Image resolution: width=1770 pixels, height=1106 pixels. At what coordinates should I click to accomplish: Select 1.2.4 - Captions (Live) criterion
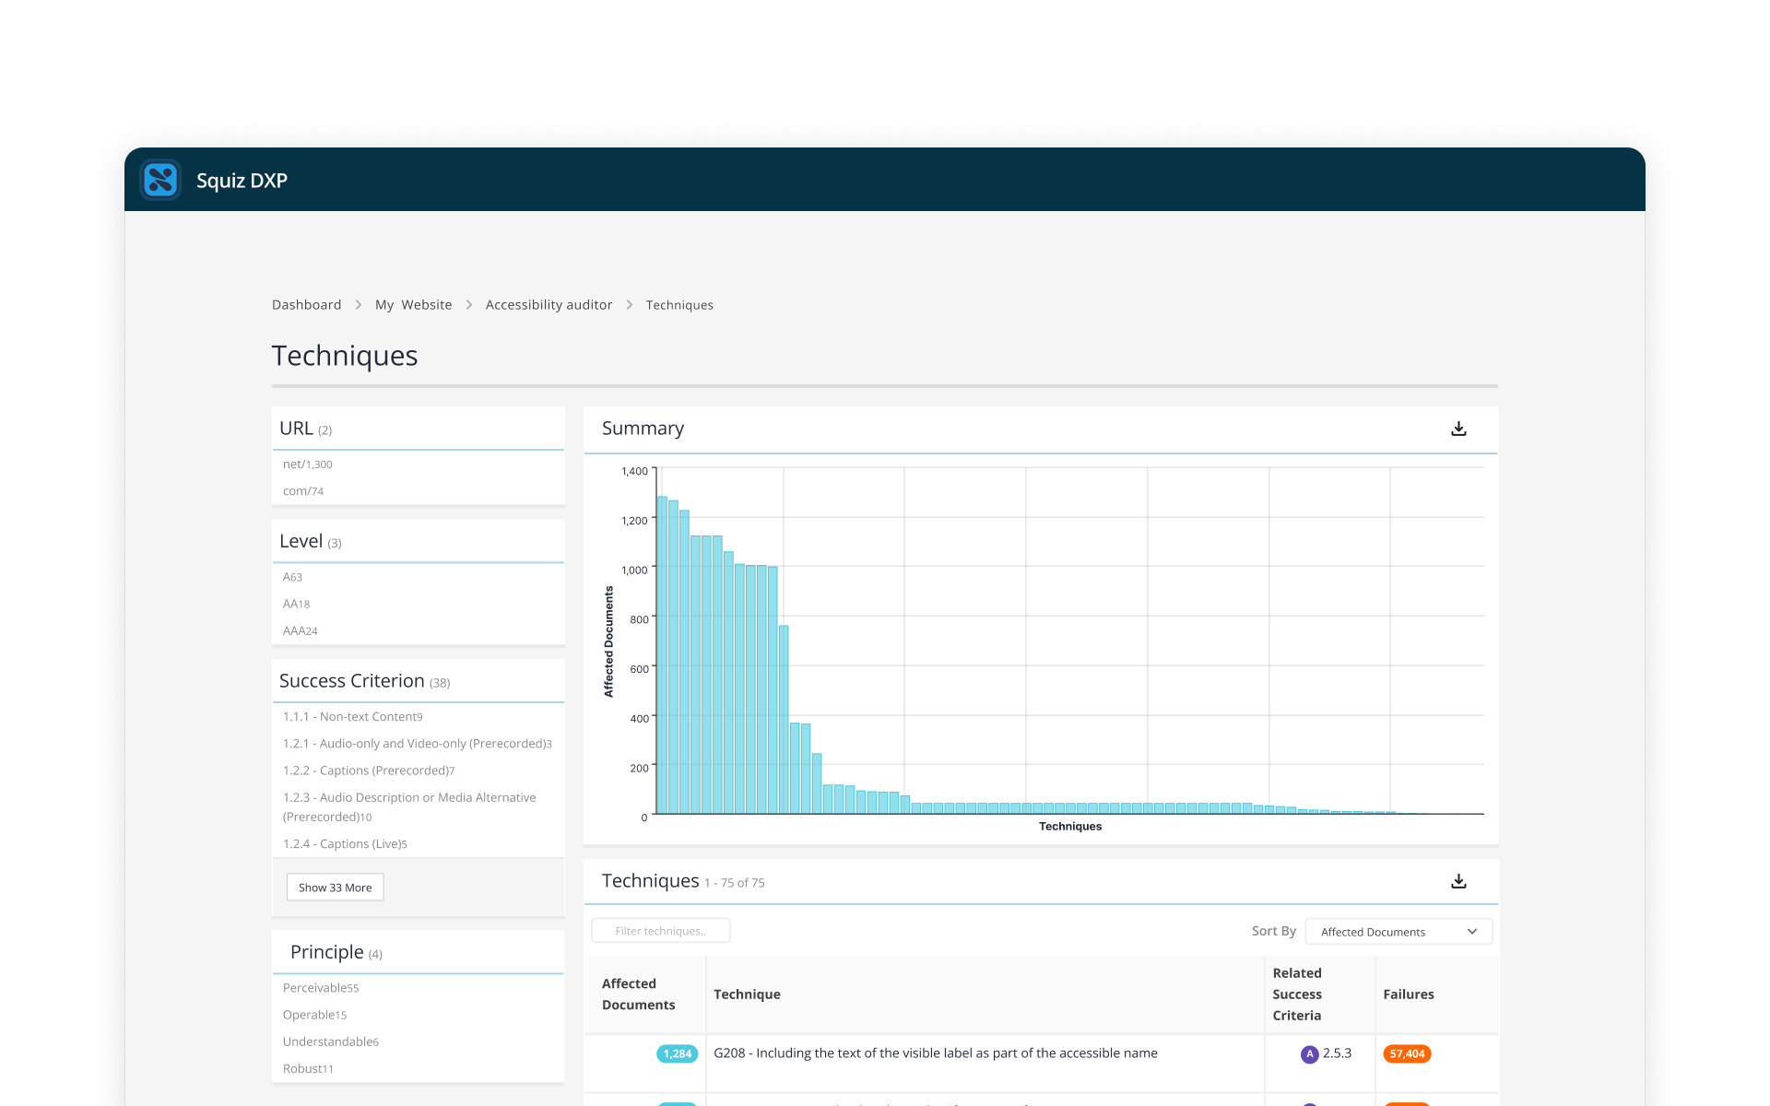345,844
